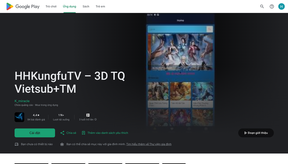Switch to the Trò chơi tab
This screenshot has height=164, width=288.
(51, 6)
